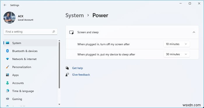Click the sidebar scrollbar thumb
This screenshot has height=108, width=204.
(59, 65)
